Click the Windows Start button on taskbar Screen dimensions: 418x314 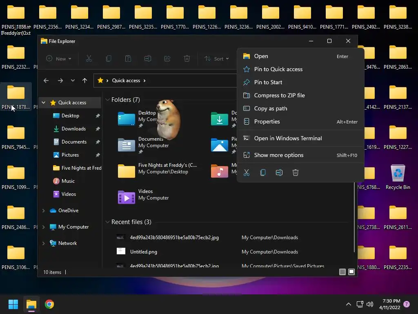[13, 304]
